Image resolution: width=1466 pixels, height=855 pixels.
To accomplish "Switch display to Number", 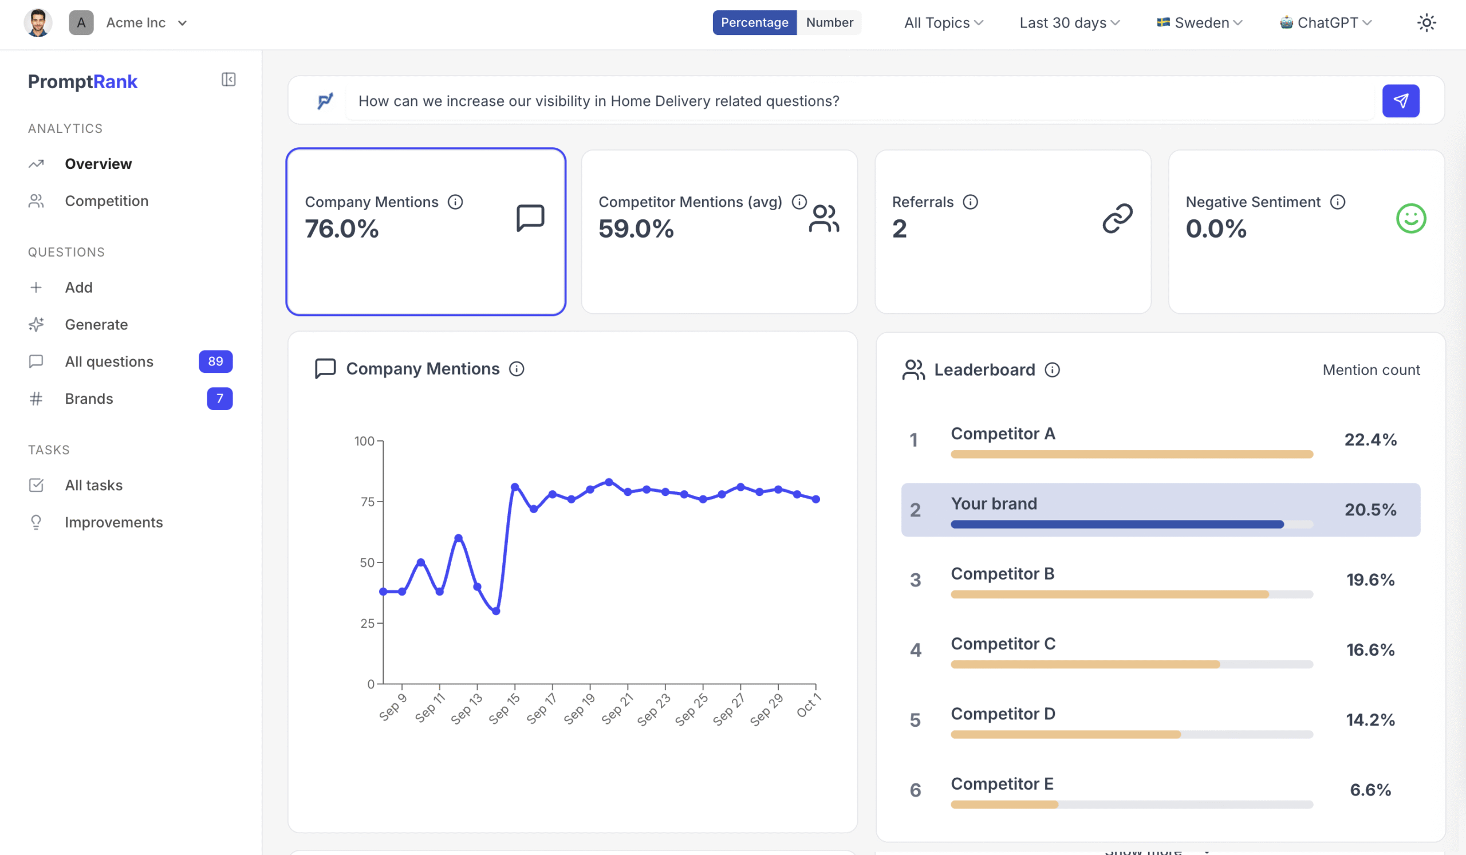I will click(829, 23).
